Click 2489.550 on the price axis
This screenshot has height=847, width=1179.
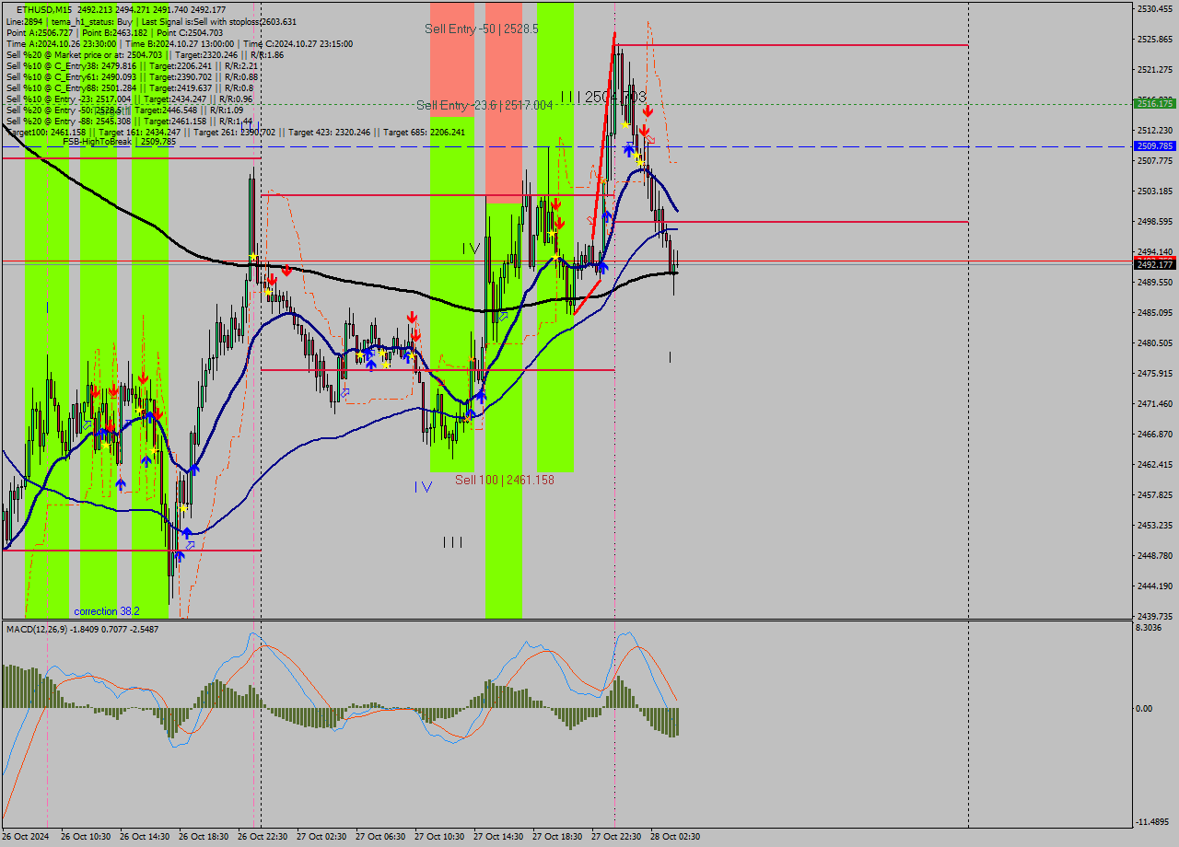coord(1155,282)
